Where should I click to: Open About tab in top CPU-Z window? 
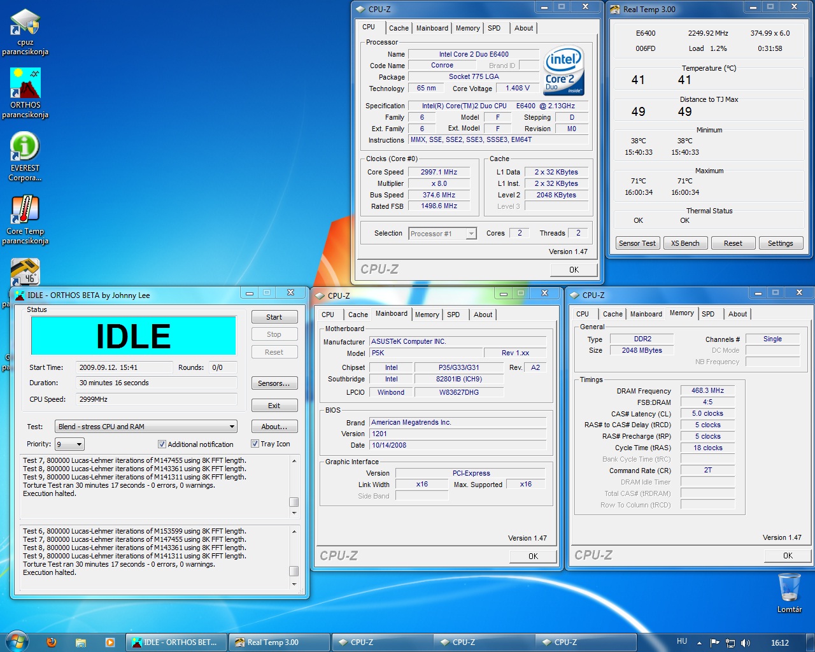[x=524, y=28]
